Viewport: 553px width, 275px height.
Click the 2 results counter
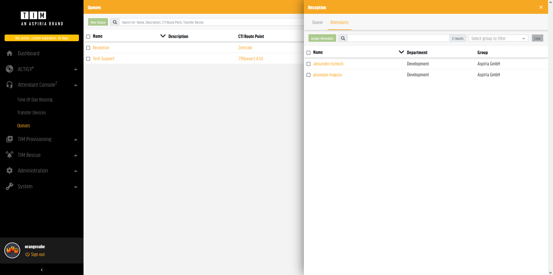tap(458, 38)
